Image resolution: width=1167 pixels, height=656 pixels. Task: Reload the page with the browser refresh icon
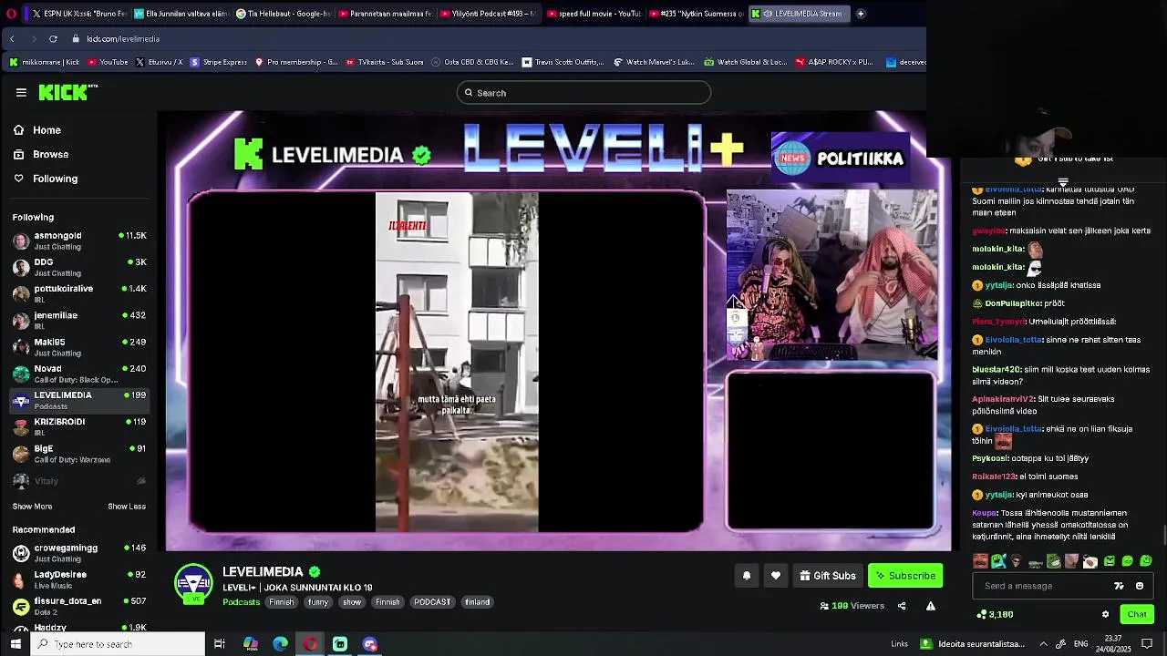[x=53, y=38]
